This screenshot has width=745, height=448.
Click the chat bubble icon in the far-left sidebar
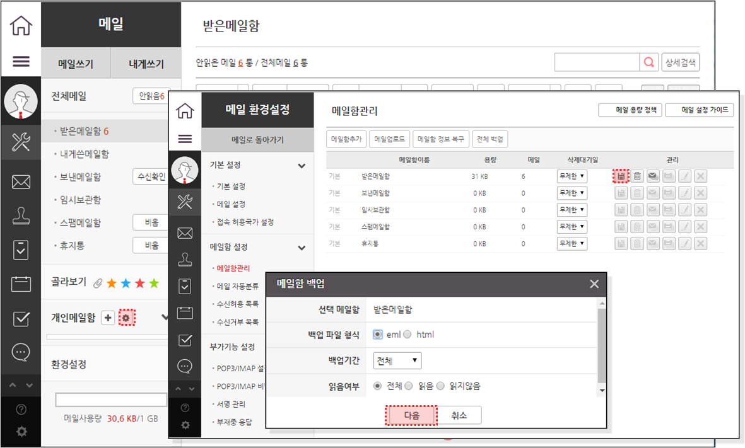[x=21, y=351]
